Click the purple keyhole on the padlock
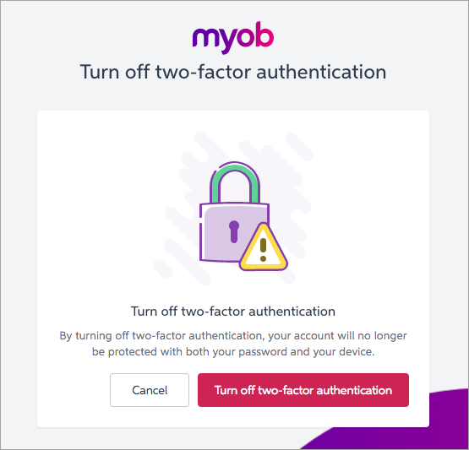 coord(234,231)
